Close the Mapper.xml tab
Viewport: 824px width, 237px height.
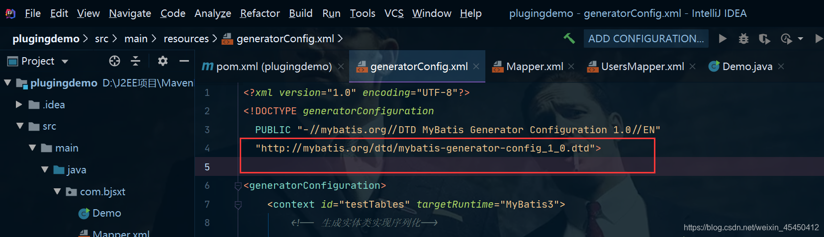tap(571, 67)
